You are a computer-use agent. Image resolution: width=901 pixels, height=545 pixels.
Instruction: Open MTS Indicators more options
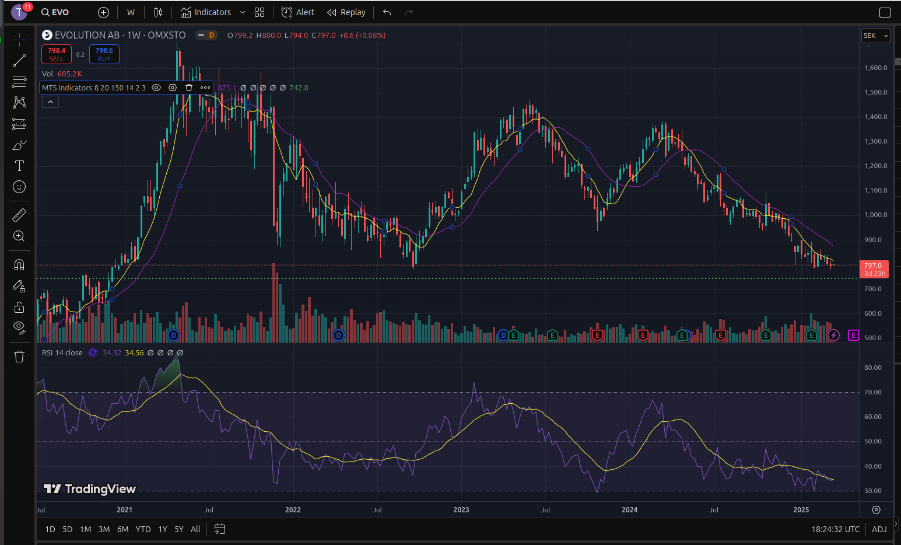(205, 88)
